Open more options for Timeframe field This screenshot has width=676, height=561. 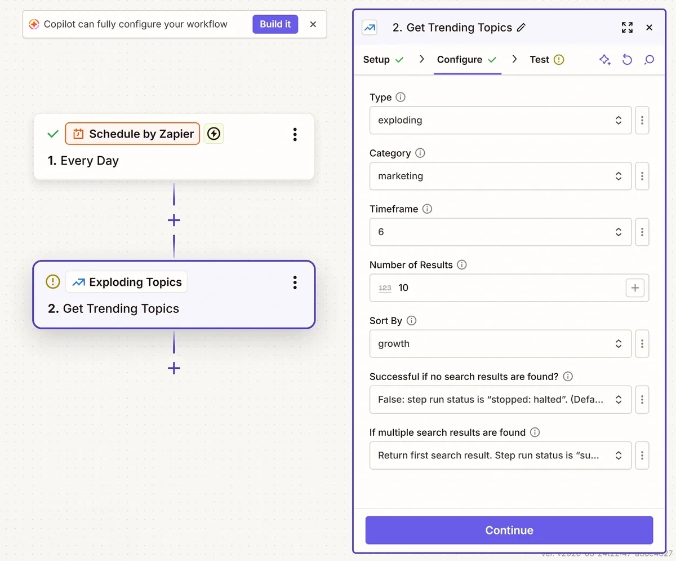click(642, 232)
